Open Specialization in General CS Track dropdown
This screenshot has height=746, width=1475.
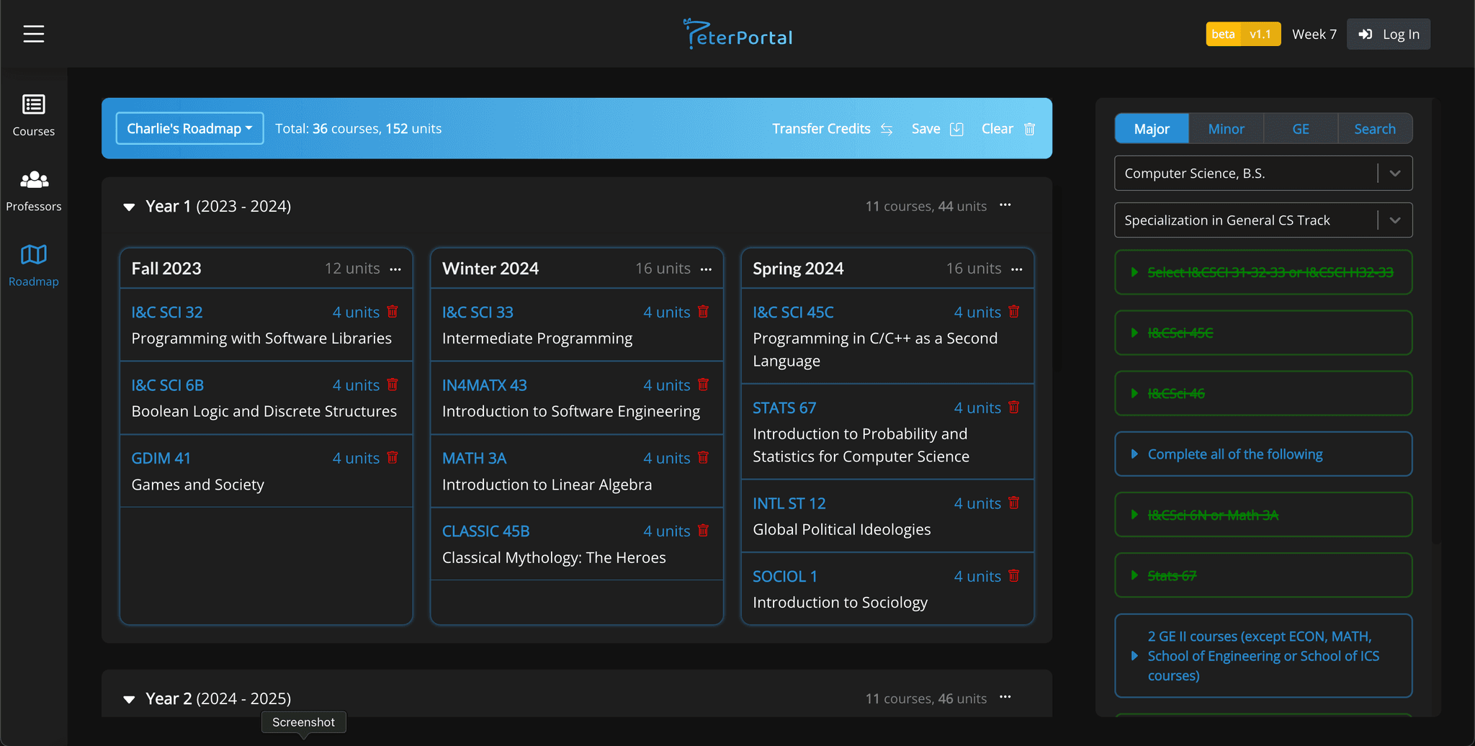1263,220
